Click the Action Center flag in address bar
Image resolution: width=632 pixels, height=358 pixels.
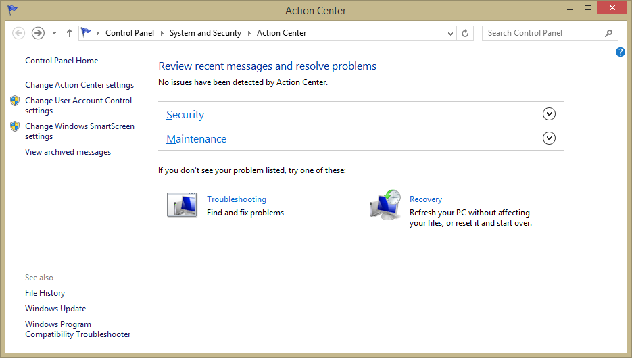(86, 32)
